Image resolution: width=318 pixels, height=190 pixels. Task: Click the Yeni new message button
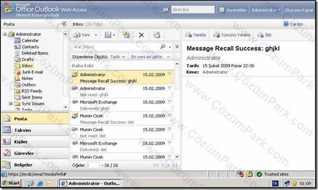[x=82, y=35]
